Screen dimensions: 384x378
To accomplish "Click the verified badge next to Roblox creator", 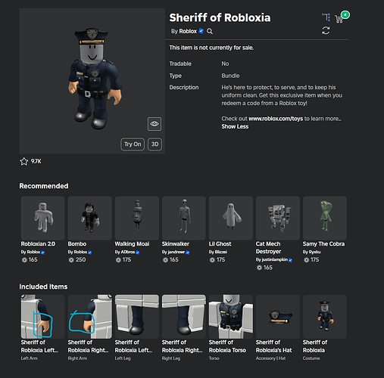I will tap(201, 31).
